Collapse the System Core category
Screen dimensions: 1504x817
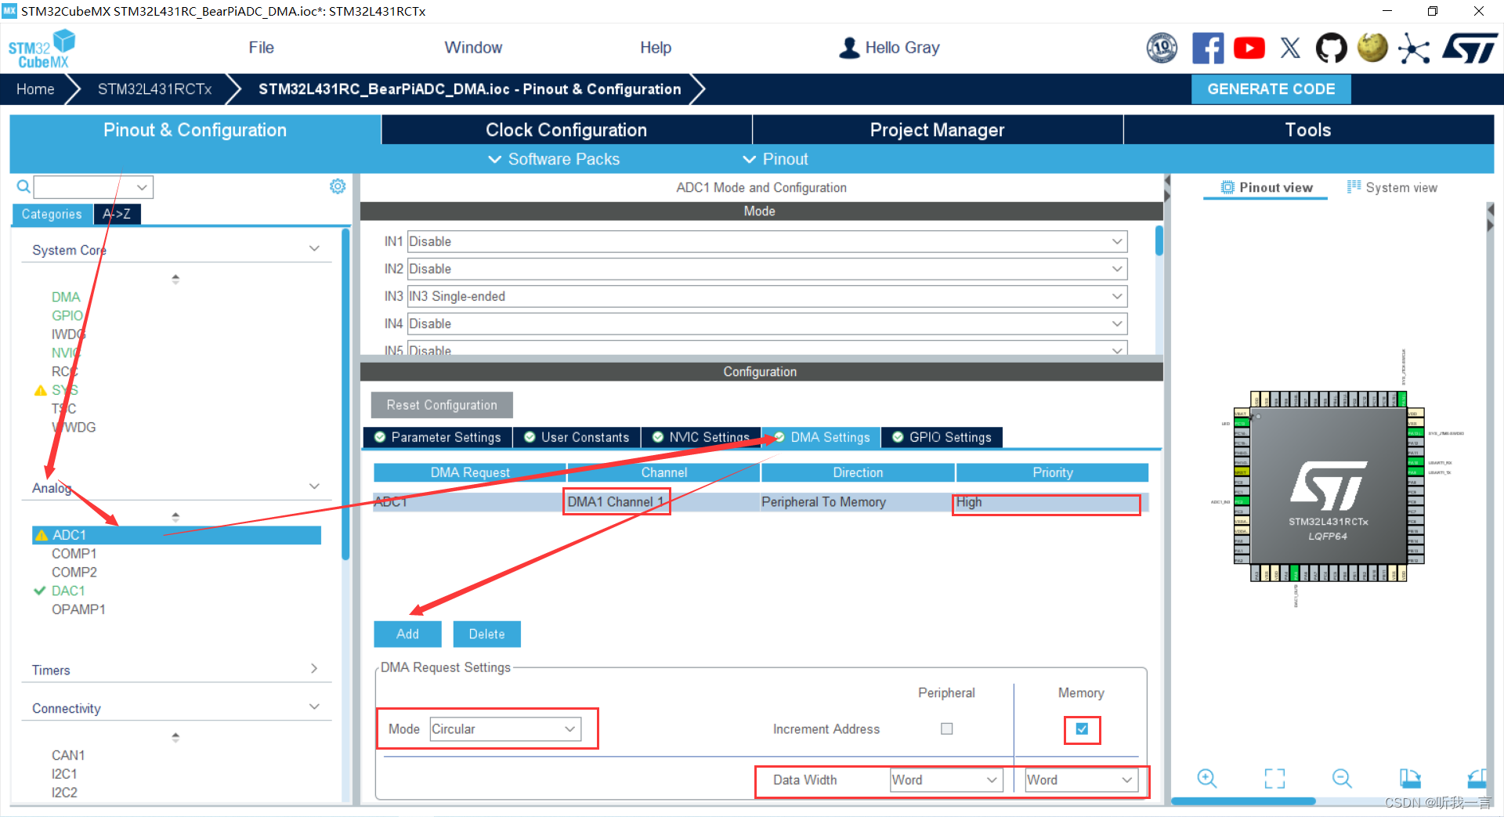(x=314, y=249)
